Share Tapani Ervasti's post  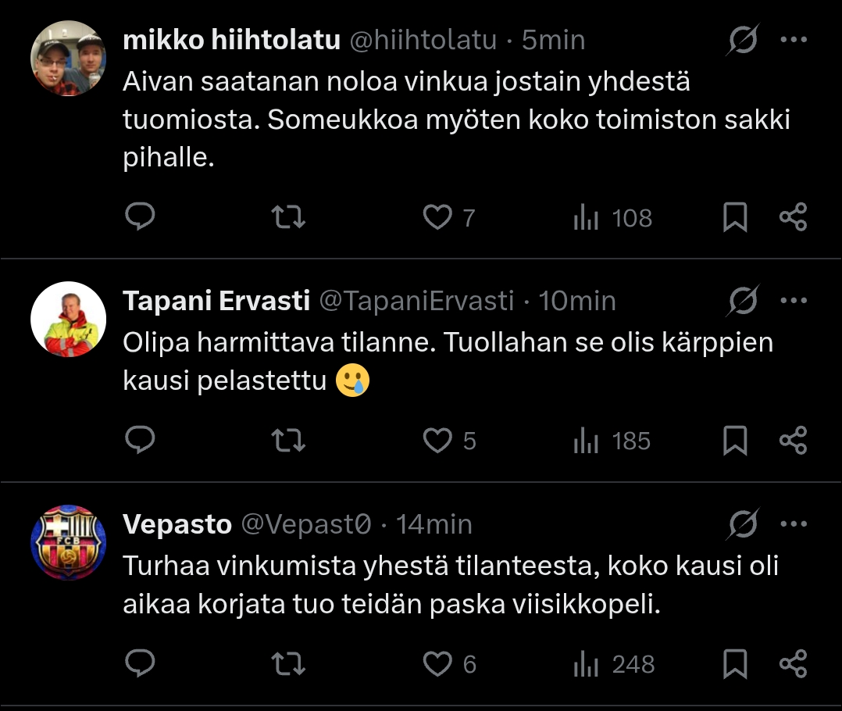pos(793,441)
